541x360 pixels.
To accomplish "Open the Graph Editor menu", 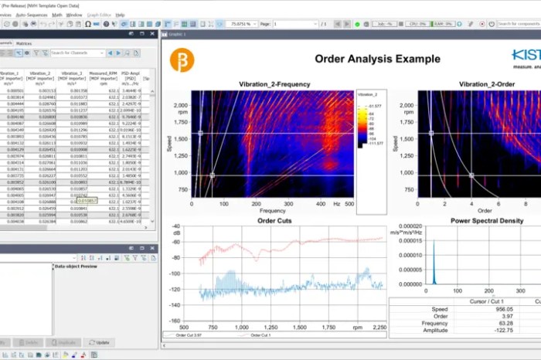I will pos(99,15).
